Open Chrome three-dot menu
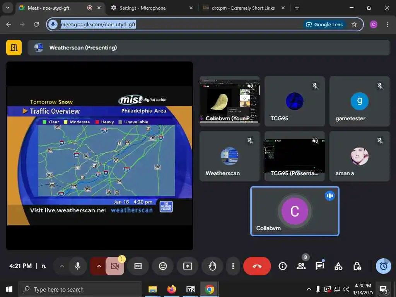The height and width of the screenshot is (297, 396). pos(387,24)
